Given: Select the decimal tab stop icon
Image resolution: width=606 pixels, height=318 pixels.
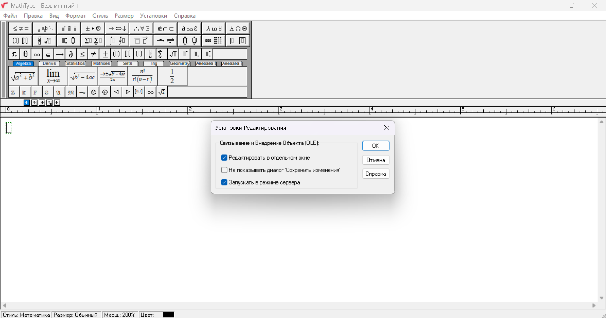Looking at the screenshot, I should click(x=57, y=103).
